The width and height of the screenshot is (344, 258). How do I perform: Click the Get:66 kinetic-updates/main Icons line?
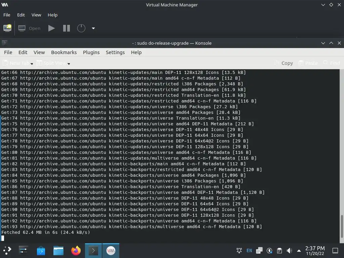tap(124, 73)
